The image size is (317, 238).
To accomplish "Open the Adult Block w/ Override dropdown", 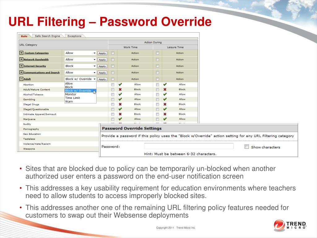I will click(x=80, y=79).
